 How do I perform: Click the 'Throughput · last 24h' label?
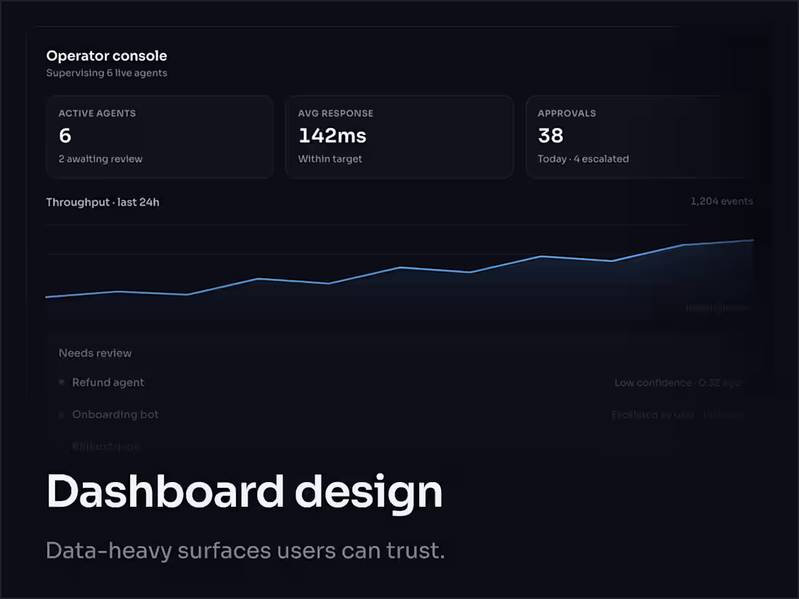(x=103, y=203)
